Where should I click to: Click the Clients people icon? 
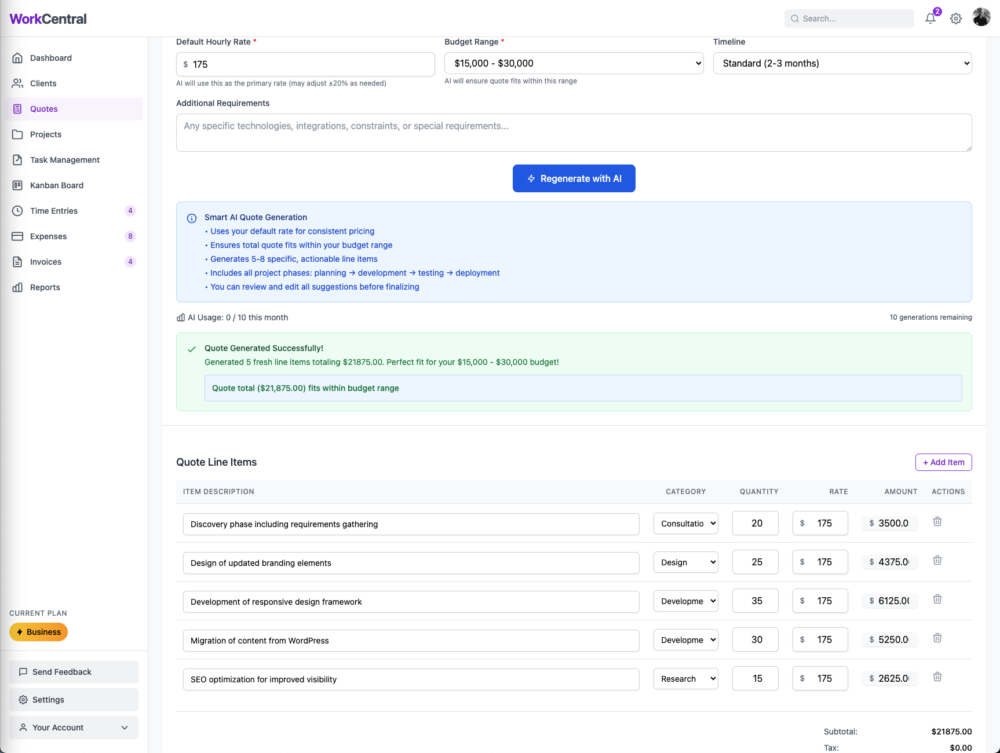(x=17, y=83)
